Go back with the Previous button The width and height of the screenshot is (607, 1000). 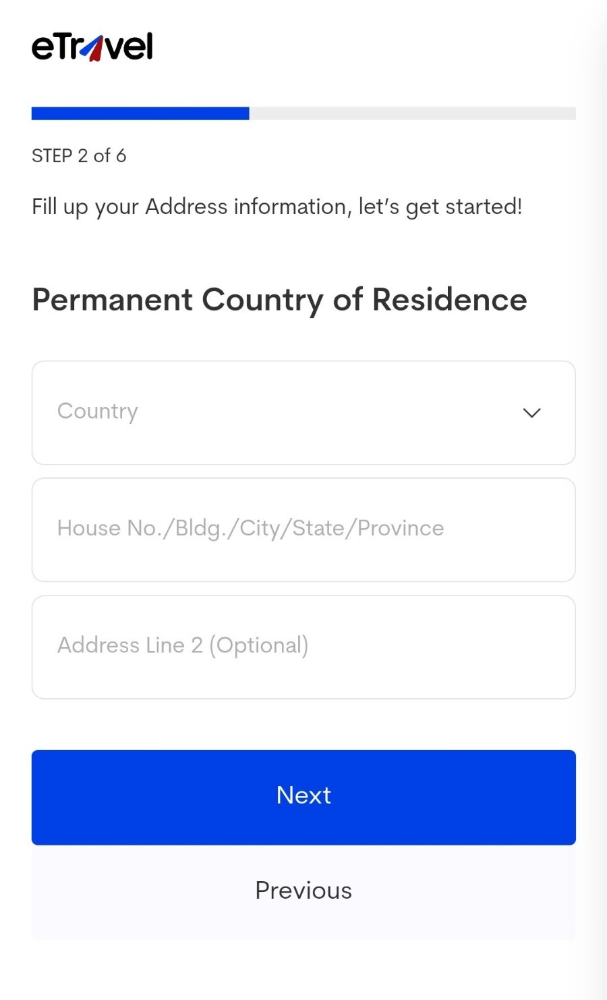[303, 891]
